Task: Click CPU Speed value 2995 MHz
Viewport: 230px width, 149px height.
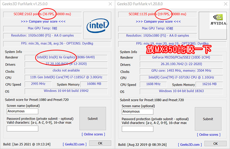Action: point(38,84)
